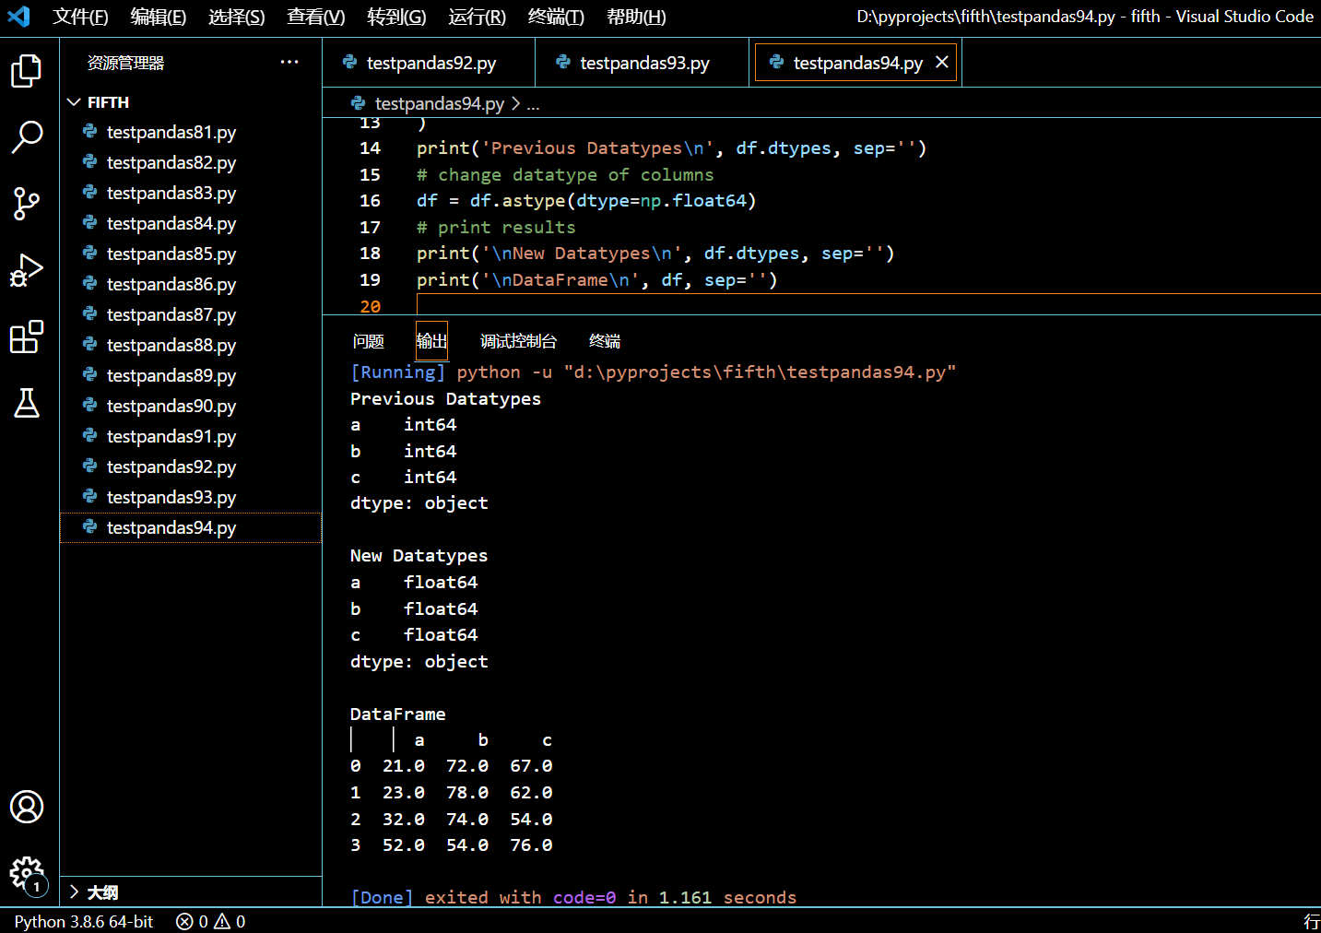Open the 编辑(E) menu
The width and height of the screenshot is (1321, 933).
click(x=159, y=17)
